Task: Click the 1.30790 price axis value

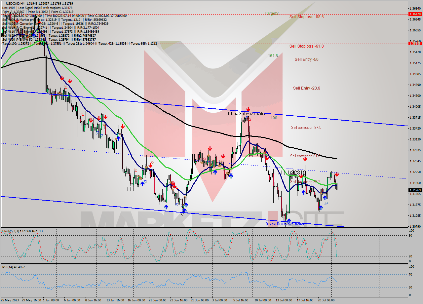Action: click(415, 226)
